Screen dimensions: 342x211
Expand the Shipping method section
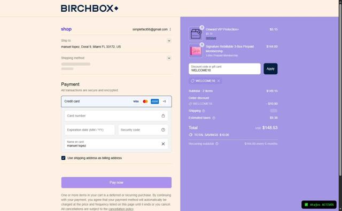point(169,58)
